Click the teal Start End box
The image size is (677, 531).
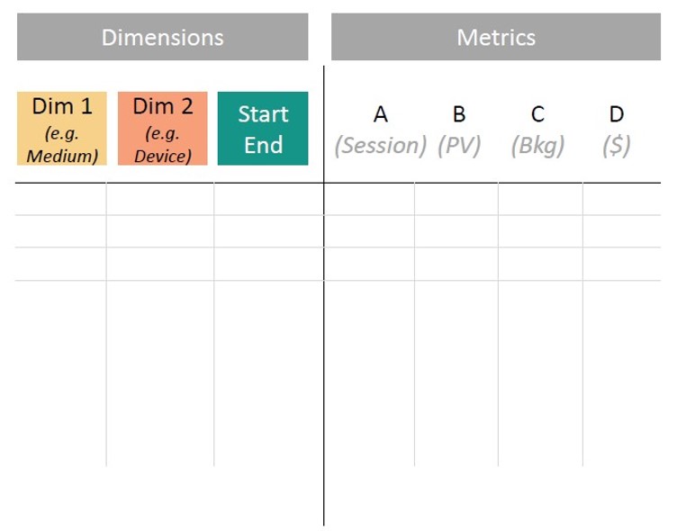click(263, 128)
